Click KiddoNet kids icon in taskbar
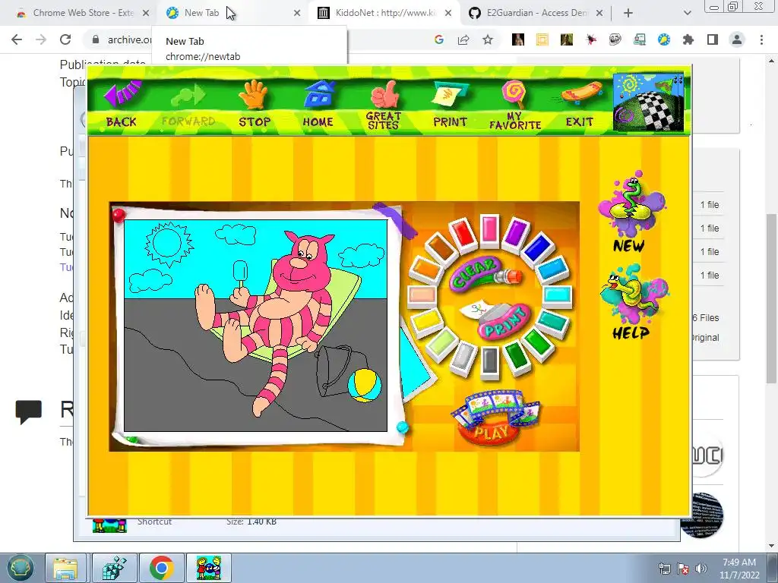This screenshot has width=778, height=583. pyautogui.click(x=209, y=568)
